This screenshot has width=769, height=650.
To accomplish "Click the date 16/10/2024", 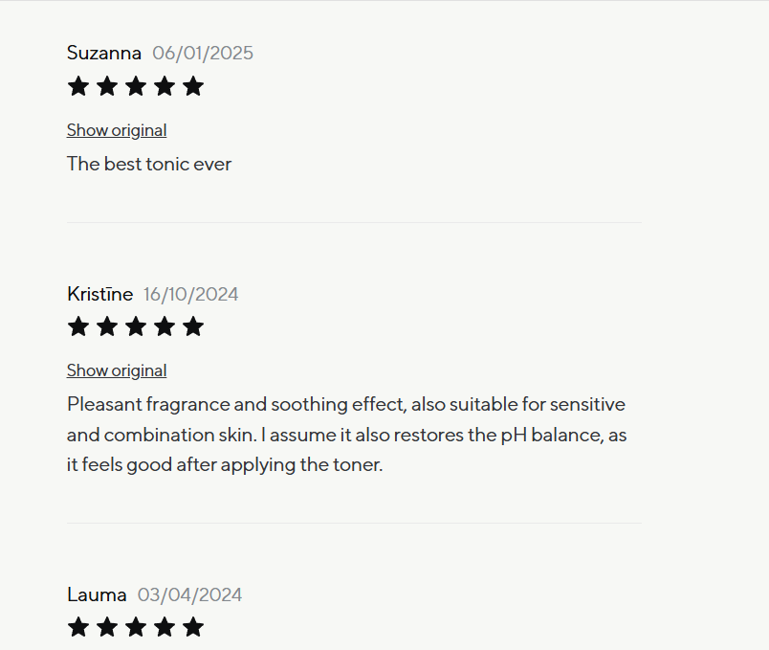I will click(191, 294).
